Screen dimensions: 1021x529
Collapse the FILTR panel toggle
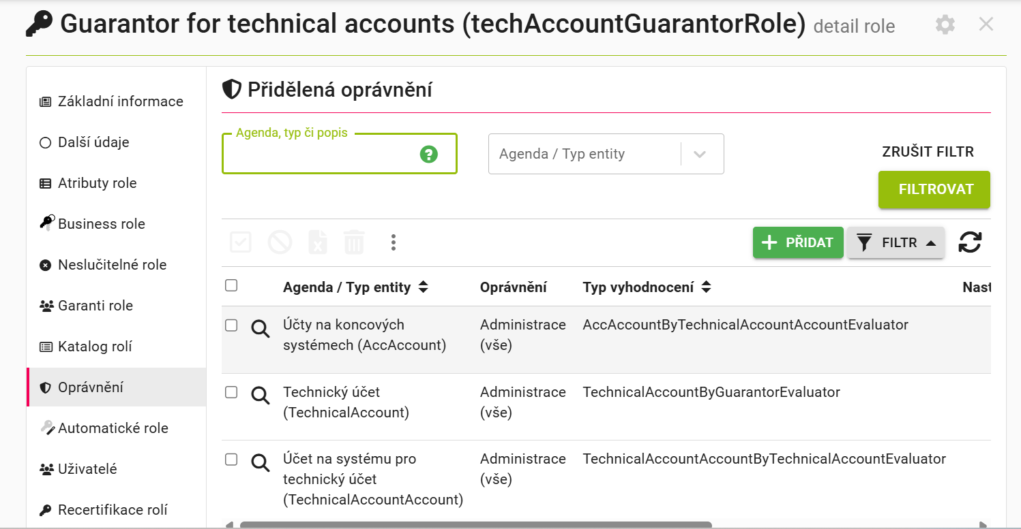(x=896, y=242)
